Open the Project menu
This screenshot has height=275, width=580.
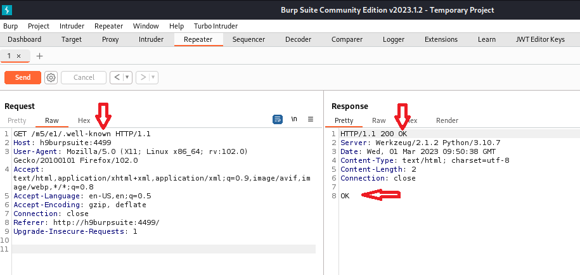(39, 26)
